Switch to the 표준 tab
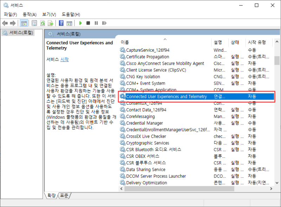 pos(64,195)
